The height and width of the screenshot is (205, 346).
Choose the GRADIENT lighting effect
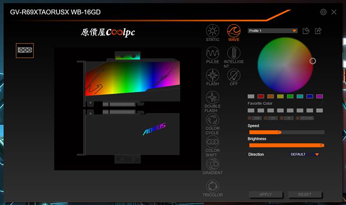[212, 164]
